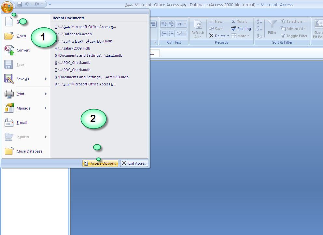Click the New blank document icon
The image size is (323, 235).
(9, 22)
